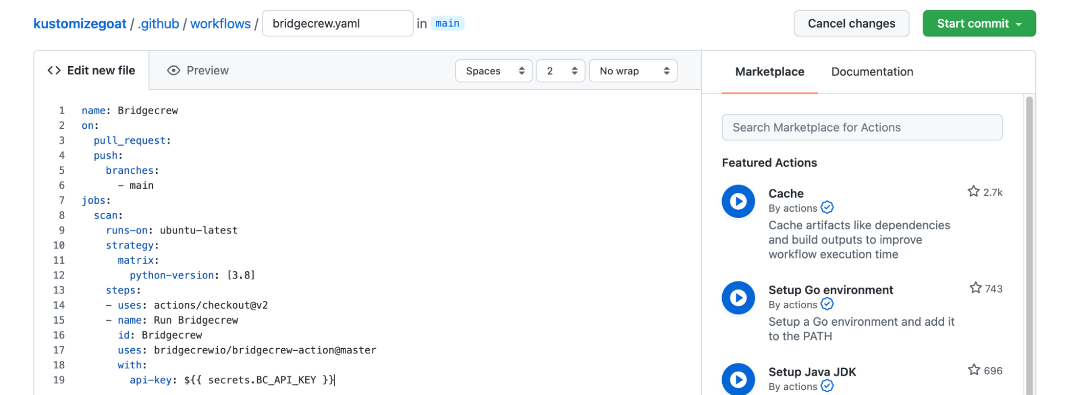
Task: Open the Cache action title link
Action: pos(786,194)
